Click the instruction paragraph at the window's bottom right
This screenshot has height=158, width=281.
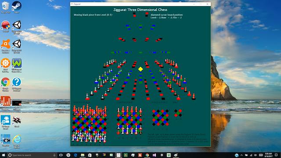tap(178, 139)
